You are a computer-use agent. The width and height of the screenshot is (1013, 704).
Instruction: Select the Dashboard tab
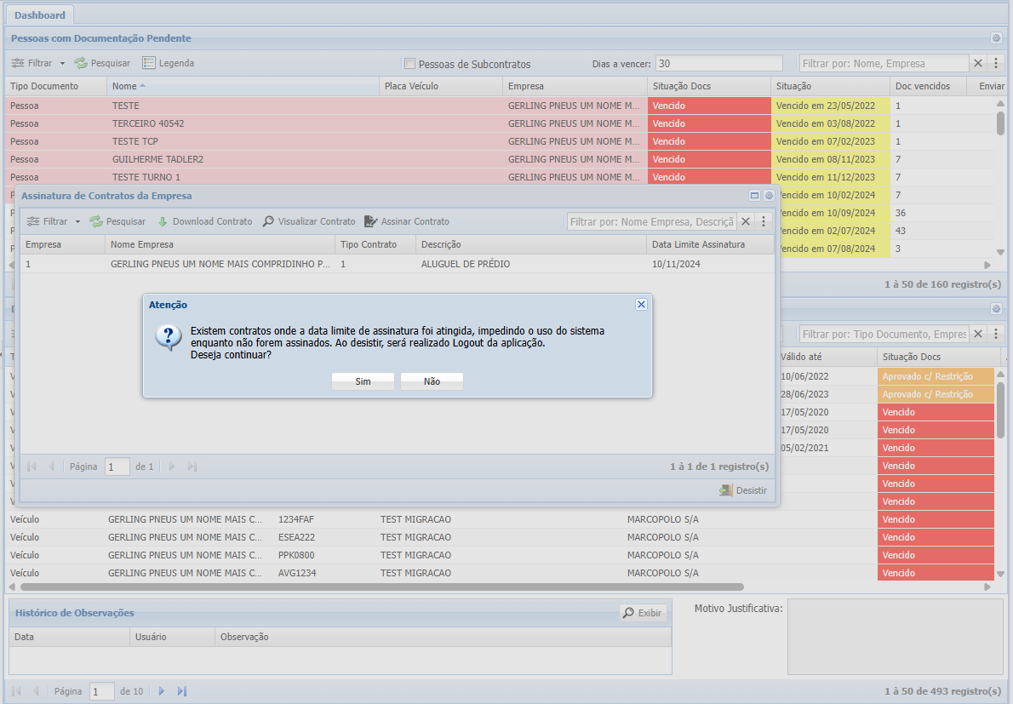(40, 14)
